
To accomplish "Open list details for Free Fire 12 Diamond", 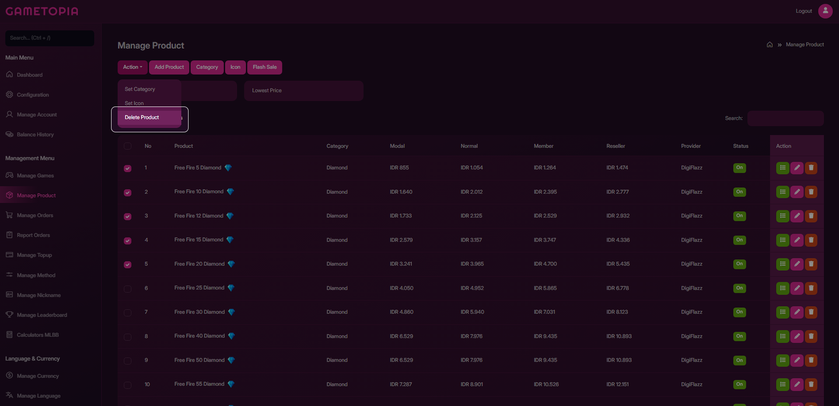I will point(783,216).
